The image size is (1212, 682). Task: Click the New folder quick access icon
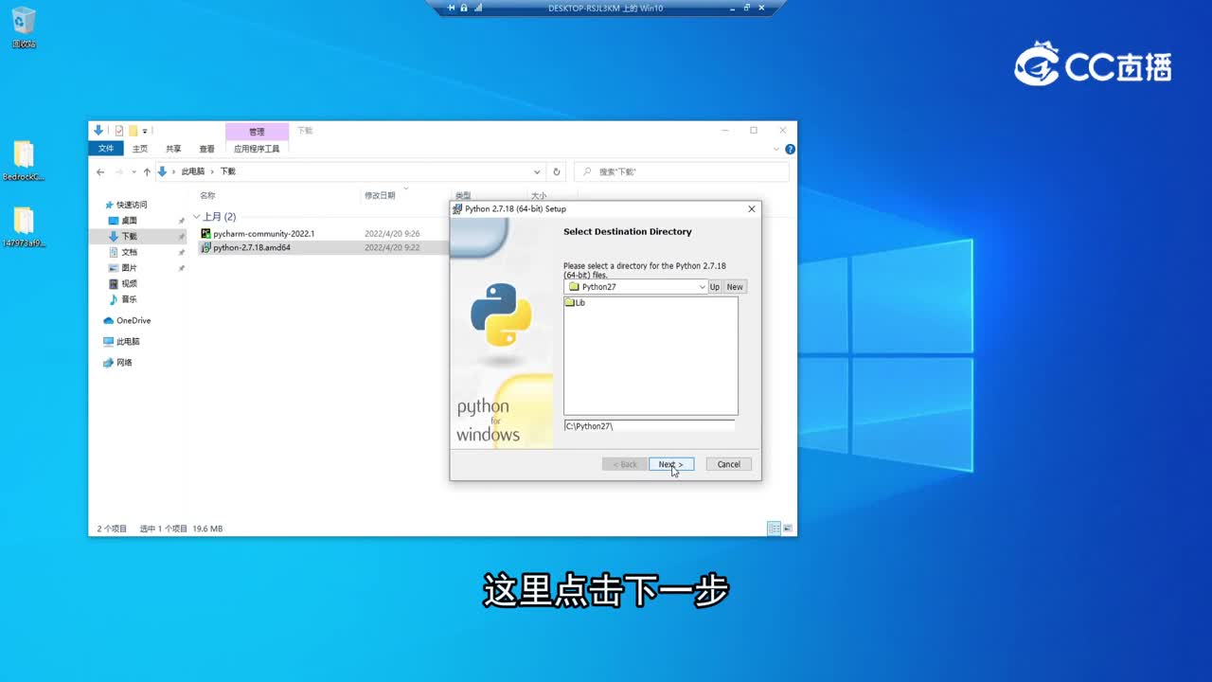point(134,131)
